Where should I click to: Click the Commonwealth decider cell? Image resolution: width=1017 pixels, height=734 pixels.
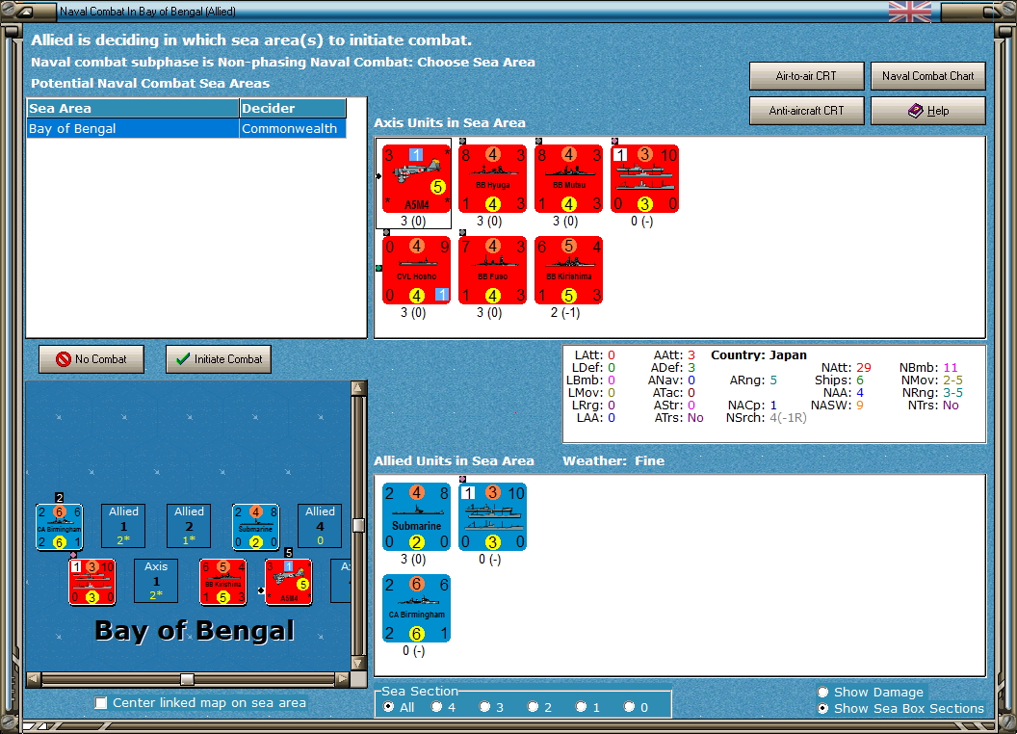293,128
